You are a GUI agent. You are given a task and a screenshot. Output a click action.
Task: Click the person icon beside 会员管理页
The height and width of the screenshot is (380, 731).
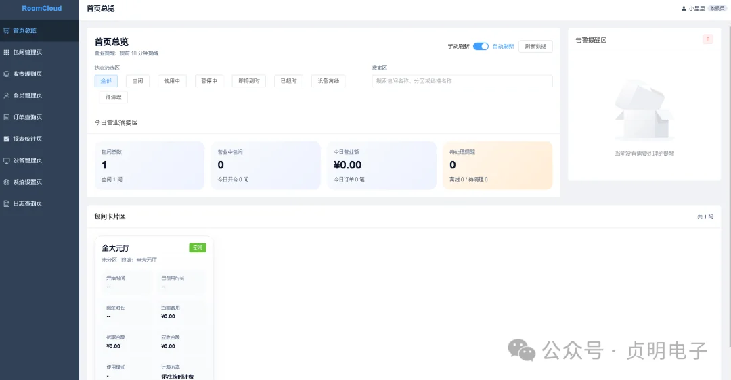pos(7,95)
